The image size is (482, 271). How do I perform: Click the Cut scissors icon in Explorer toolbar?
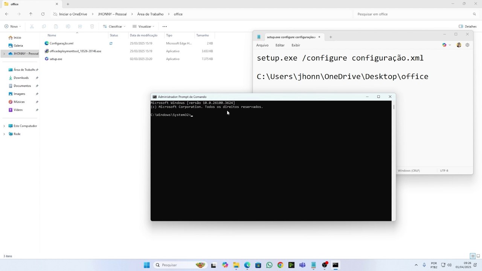point(32,26)
